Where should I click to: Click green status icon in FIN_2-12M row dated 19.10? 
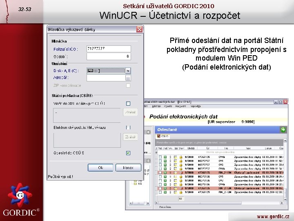tap(165, 192)
